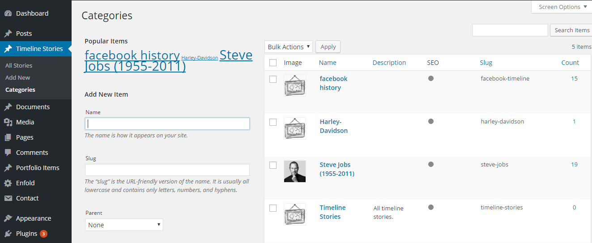Click the Comments bubble icon
Image resolution: width=592 pixels, height=243 pixels.
click(x=8, y=153)
